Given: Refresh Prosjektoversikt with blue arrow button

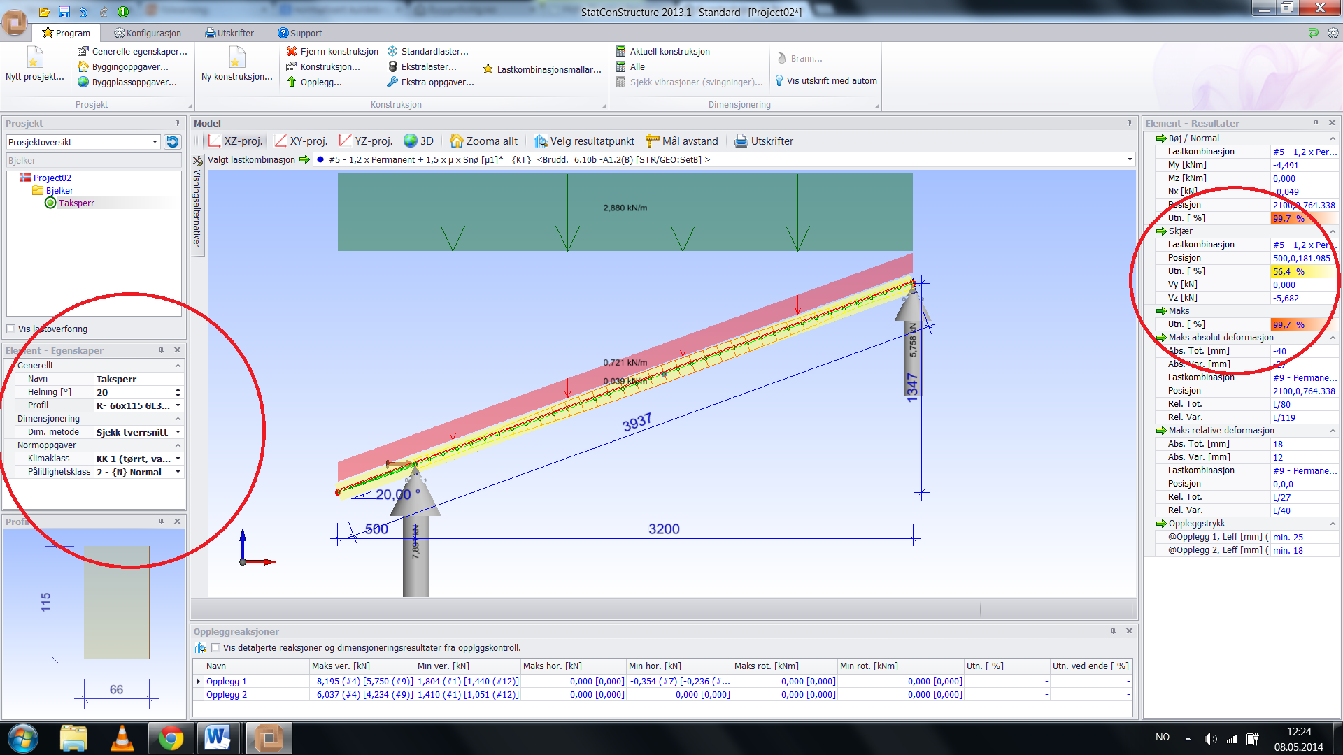Looking at the screenshot, I should click(x=172, y=142).
